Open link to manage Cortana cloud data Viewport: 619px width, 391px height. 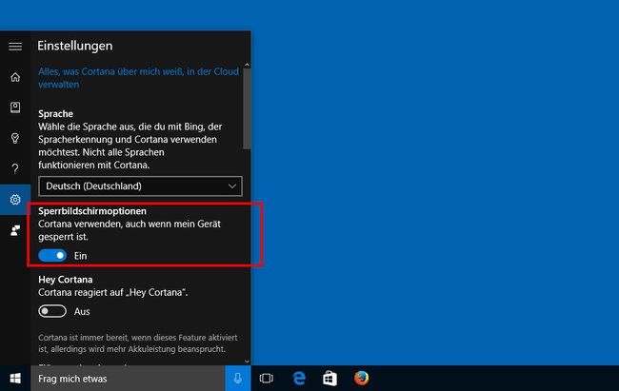139,78
